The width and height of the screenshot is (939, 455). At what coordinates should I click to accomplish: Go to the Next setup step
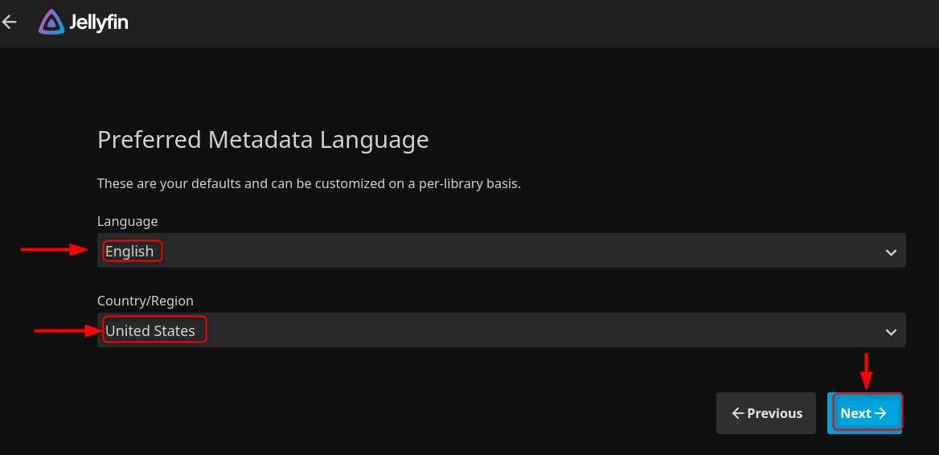863,413
